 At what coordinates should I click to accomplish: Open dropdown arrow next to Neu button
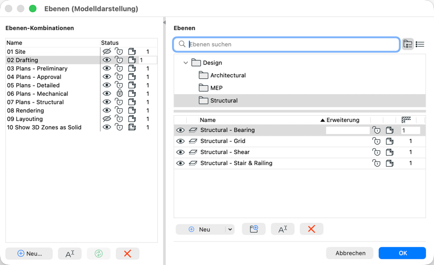[230, 229]
